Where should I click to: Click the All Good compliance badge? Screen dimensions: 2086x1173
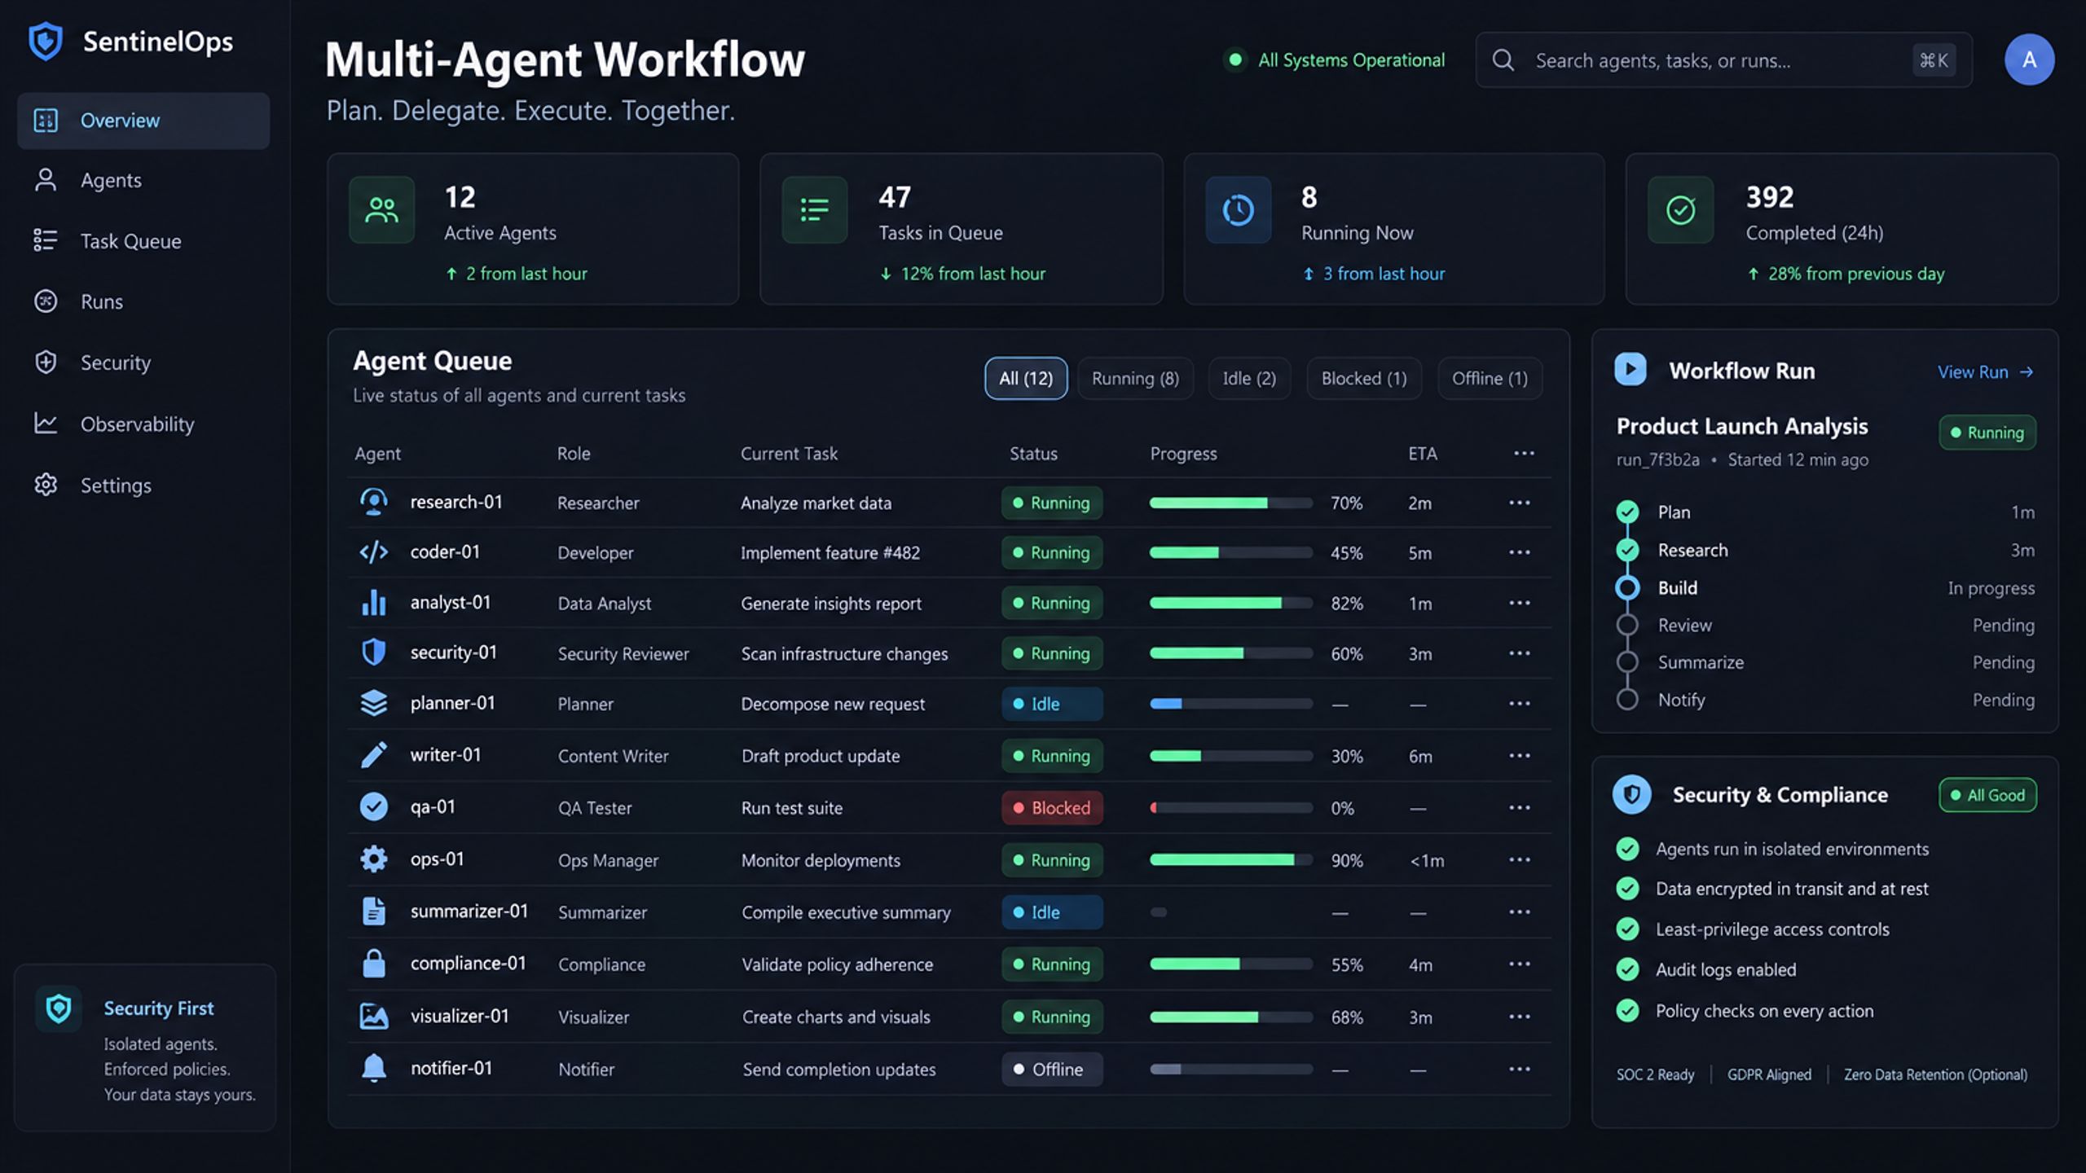click(1987, 795)
